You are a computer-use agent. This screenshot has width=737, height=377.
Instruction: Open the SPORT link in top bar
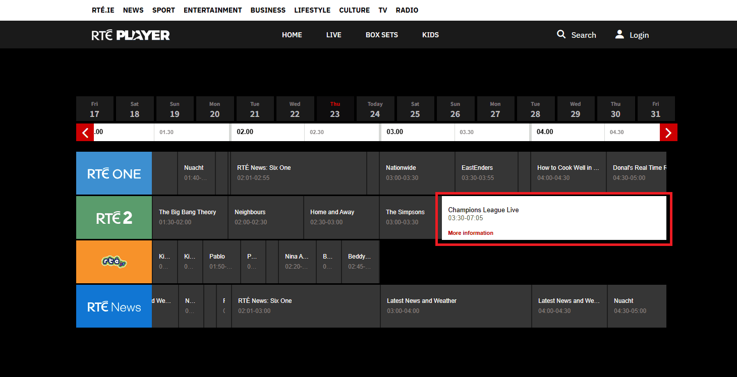click(x=164, y=10)
